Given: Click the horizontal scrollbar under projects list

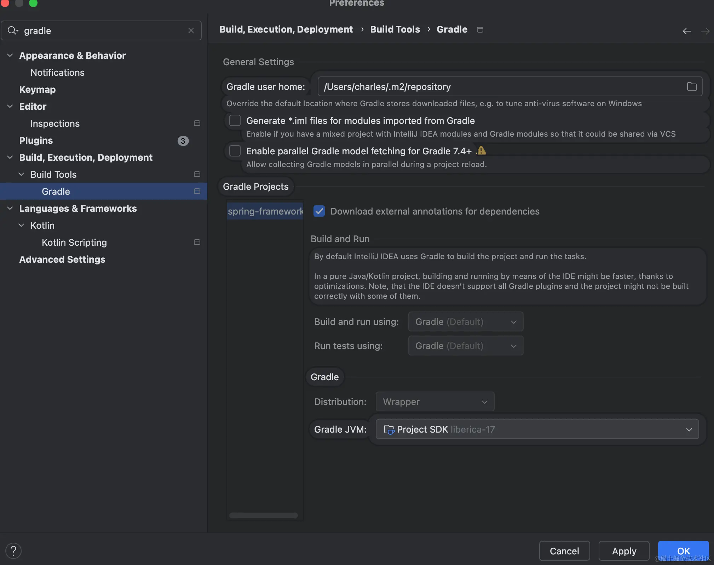Looking at the screenshot, I should pyautogui.click(x=263, y=515).
